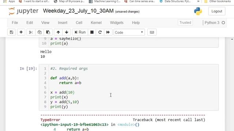Open the Other bookmarks folder
Screen dimensions: 234x131
point(218,1)
